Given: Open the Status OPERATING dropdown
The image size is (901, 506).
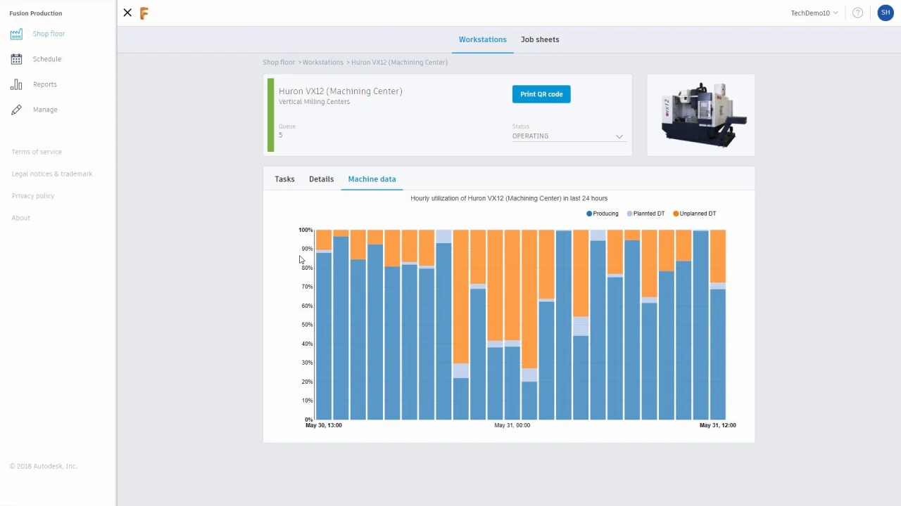Looking at the screenshot, I should point(568,136).
